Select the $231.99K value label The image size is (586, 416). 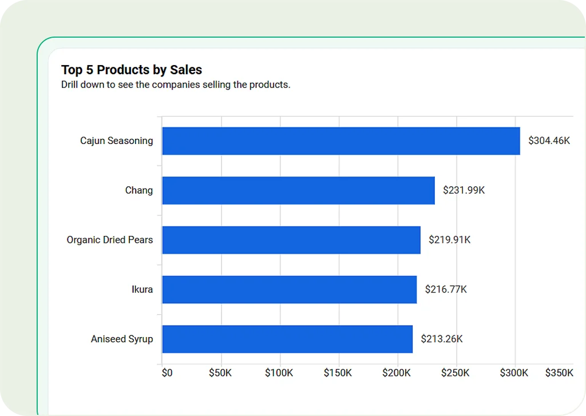(464, 191)
